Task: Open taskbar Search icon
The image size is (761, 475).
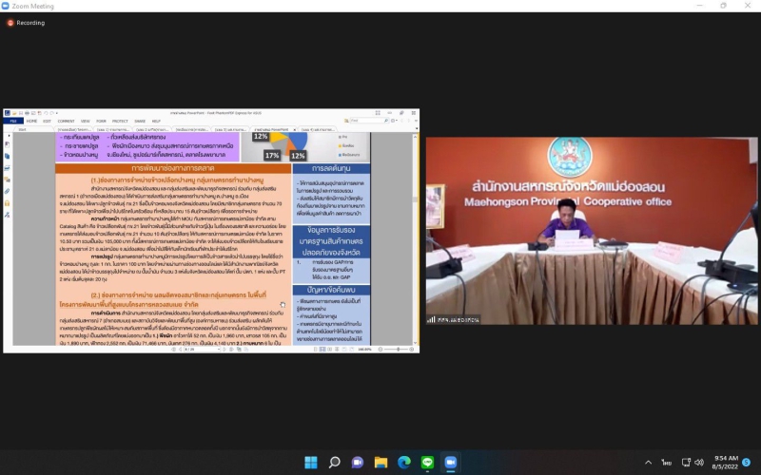Action: click(334, 463)
